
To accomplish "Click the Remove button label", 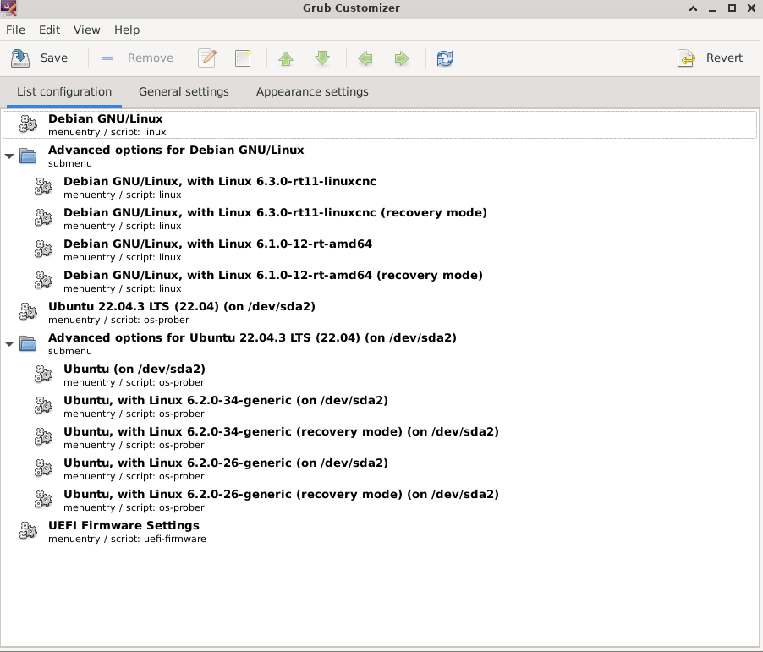I will pos(151,58).
